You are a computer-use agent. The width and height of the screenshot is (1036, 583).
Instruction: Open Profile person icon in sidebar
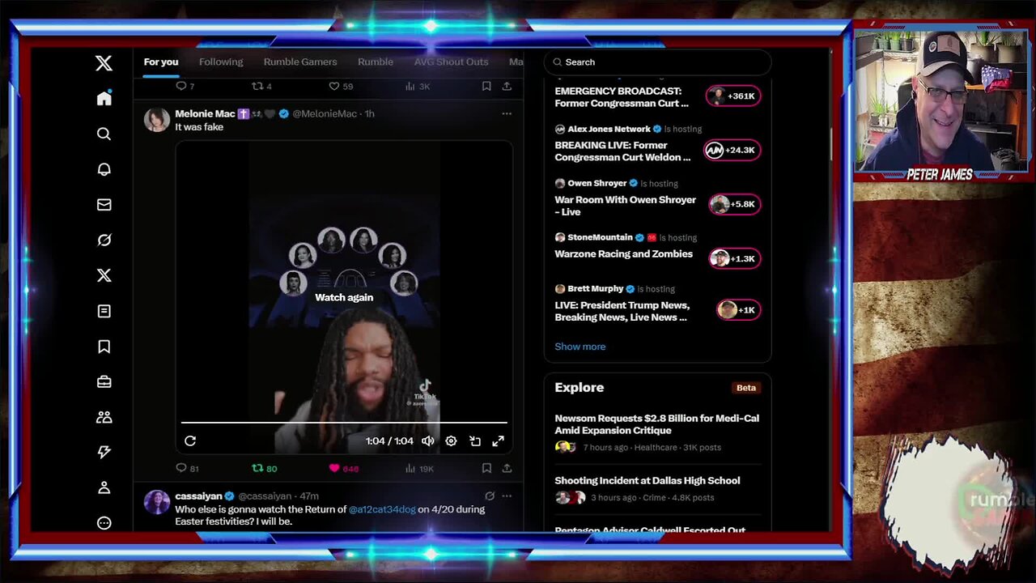[x=104, y=487]
